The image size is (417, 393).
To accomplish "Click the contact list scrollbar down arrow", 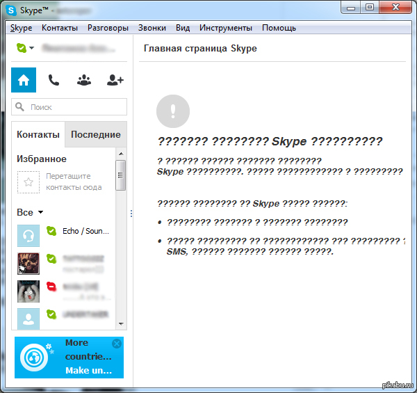I will point(121,324).
